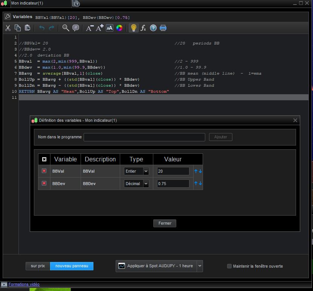Open the search magnifier tool
Screen dimensions: 313x291
66,28
